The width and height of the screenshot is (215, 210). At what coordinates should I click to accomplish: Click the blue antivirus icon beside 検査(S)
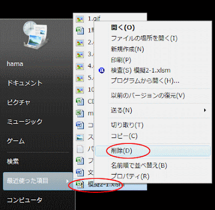102,70
